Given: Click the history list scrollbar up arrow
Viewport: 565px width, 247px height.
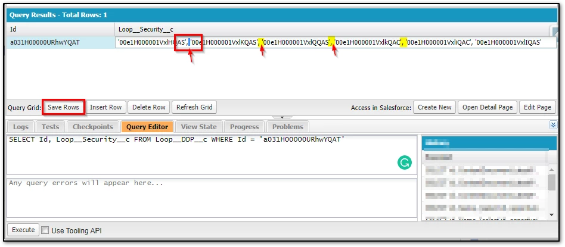Looking at the screenshot, I should coord(551,170).
